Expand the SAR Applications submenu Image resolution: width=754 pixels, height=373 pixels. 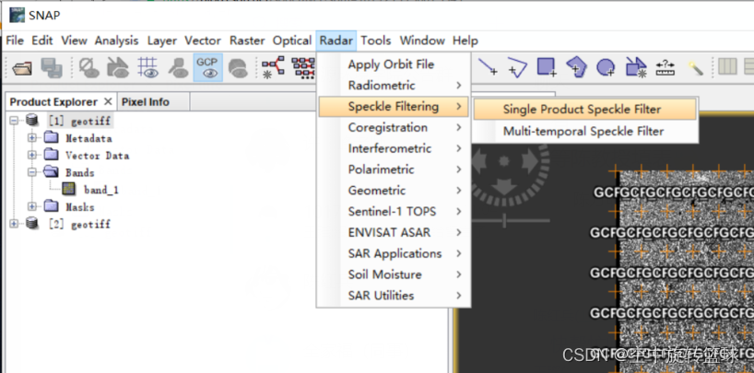click(394, 253)
